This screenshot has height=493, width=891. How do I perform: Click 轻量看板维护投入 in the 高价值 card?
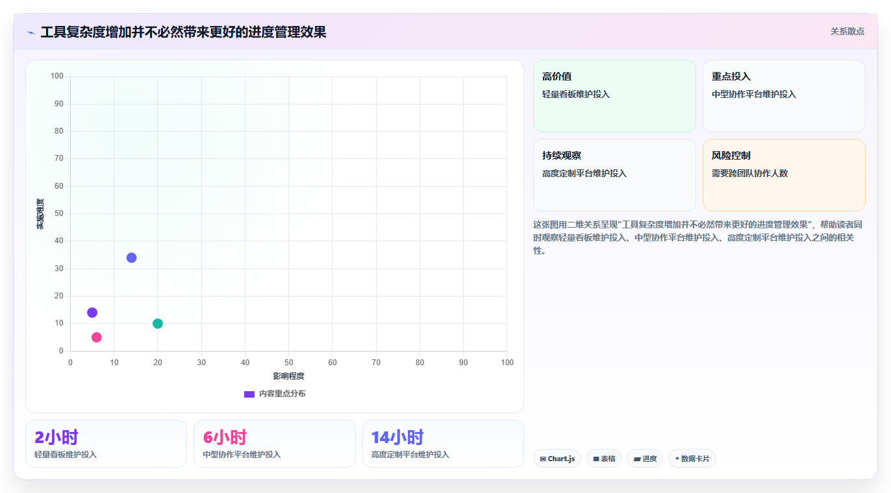pyautogui.click(x=576, y=94)
